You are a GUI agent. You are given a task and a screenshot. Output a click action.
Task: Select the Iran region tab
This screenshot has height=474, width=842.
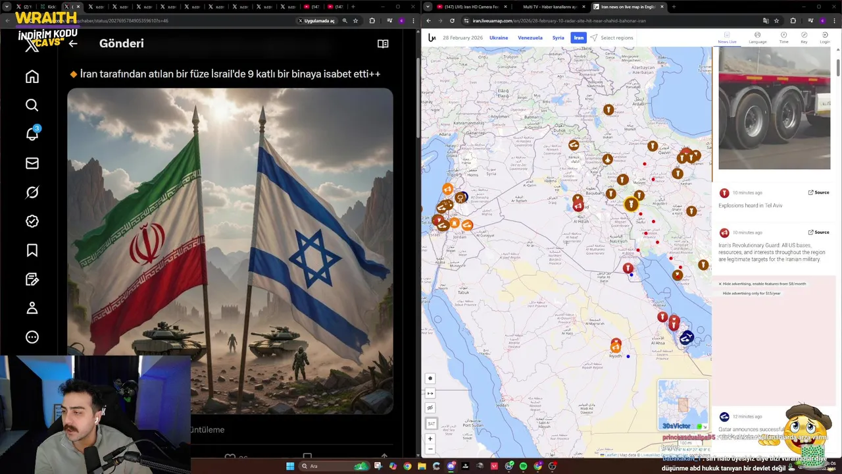pos(579,38)
